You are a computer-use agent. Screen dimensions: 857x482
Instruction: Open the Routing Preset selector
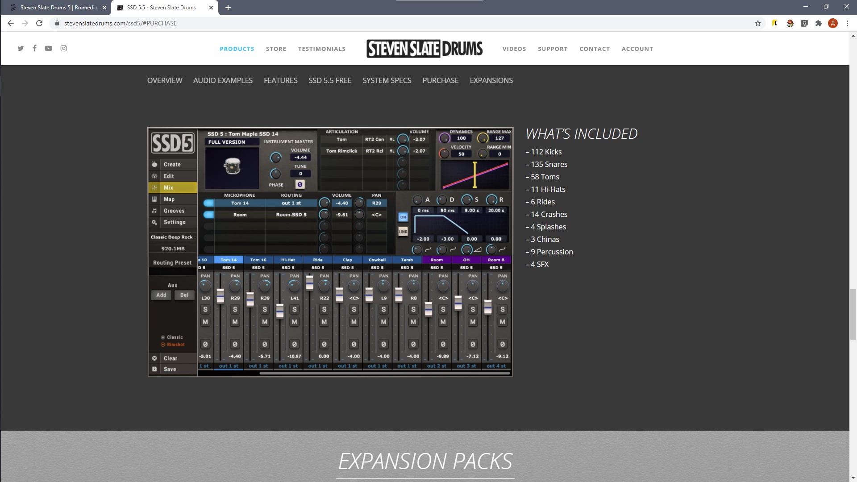point(172,271)
